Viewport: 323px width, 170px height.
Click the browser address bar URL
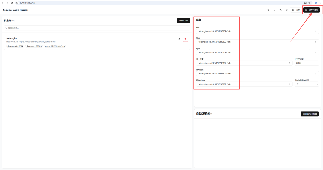point(28,3)
